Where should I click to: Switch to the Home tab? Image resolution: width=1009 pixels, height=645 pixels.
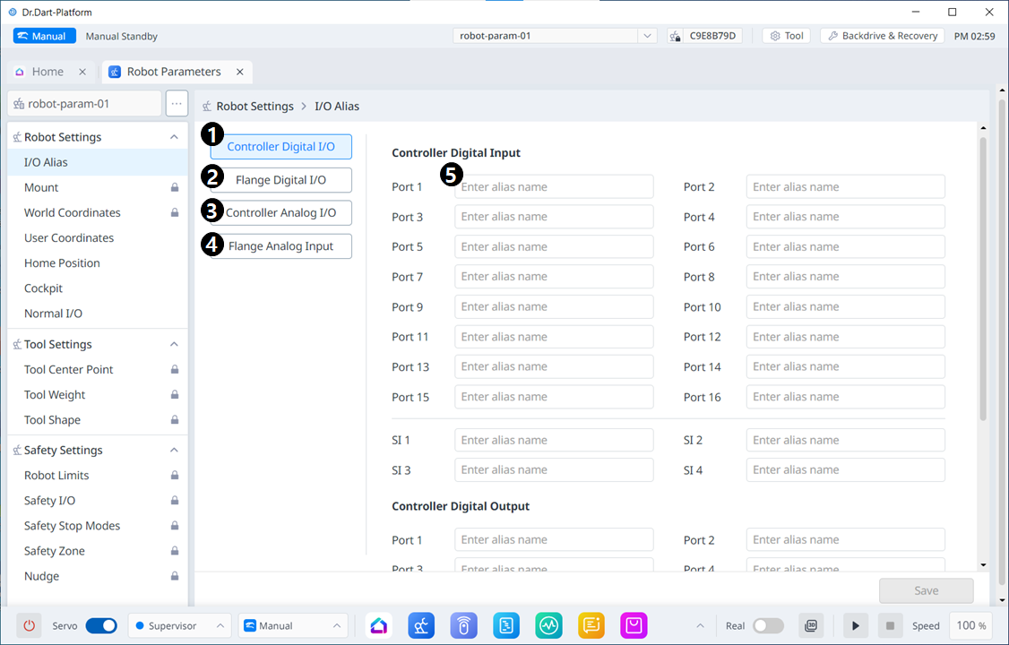pyautogui.click(x=47, y=72)
